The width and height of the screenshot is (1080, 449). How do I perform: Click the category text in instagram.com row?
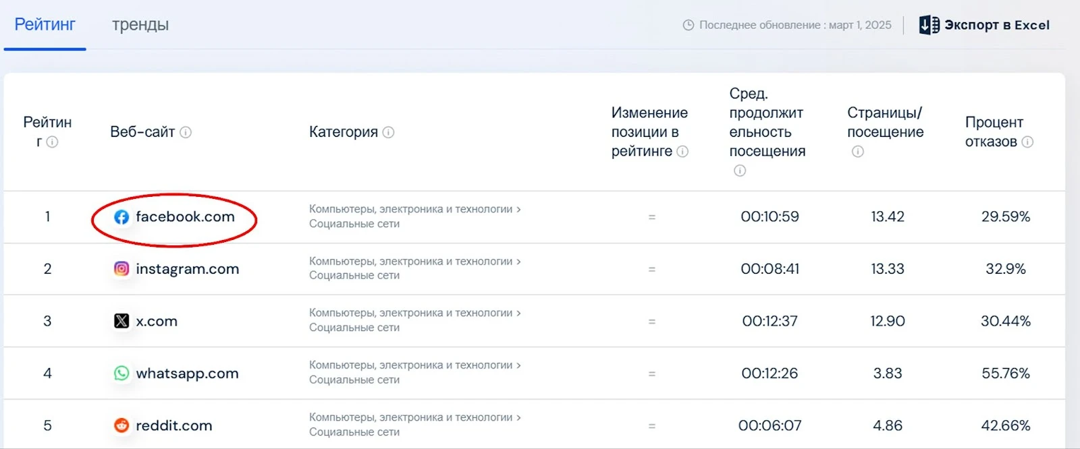414,268
